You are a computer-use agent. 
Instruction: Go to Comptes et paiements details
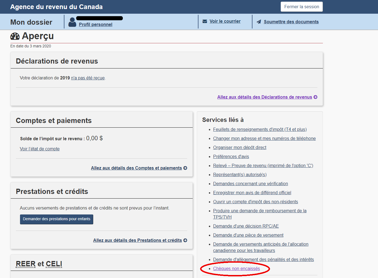tap(136, 168)
